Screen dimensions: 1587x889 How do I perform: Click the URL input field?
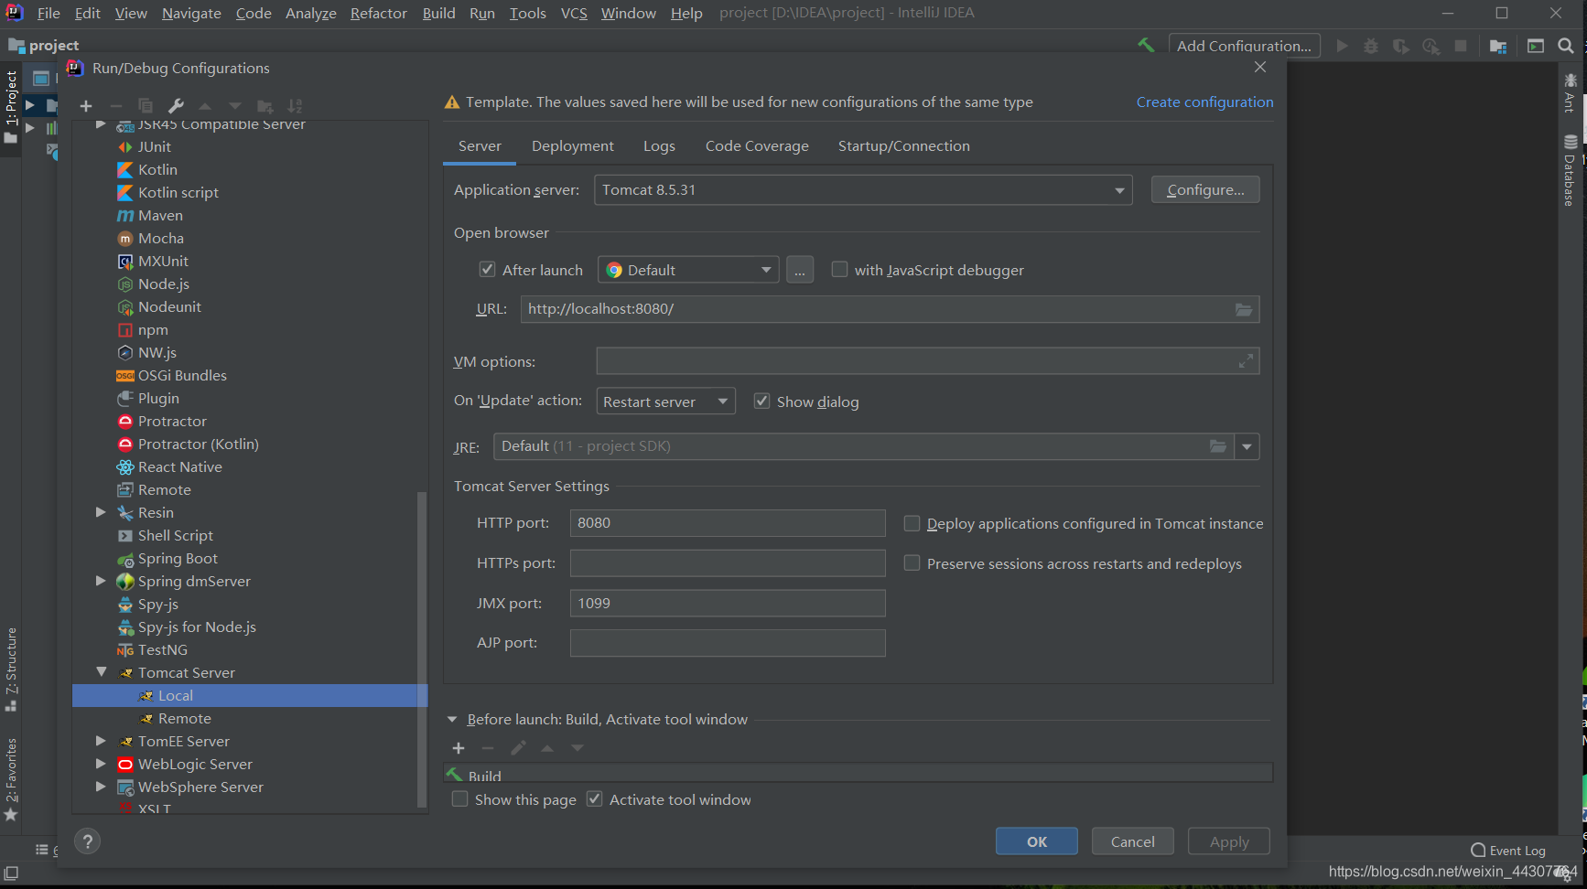coord(890,309)
